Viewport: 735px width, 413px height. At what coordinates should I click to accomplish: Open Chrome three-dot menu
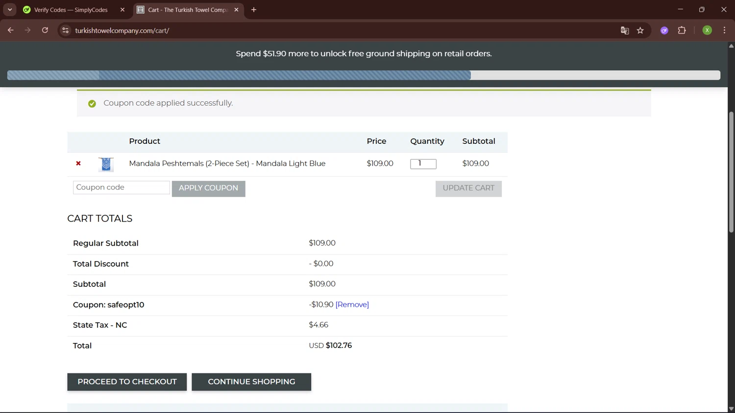coord(724,30)
